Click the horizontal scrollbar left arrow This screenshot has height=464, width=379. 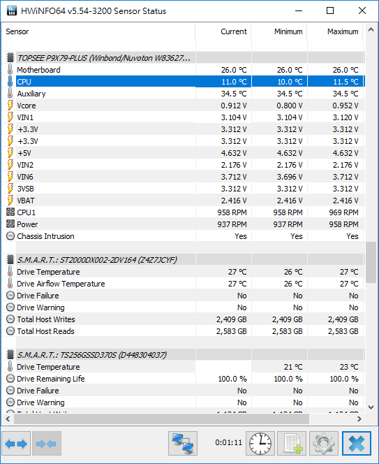[8, 419]
